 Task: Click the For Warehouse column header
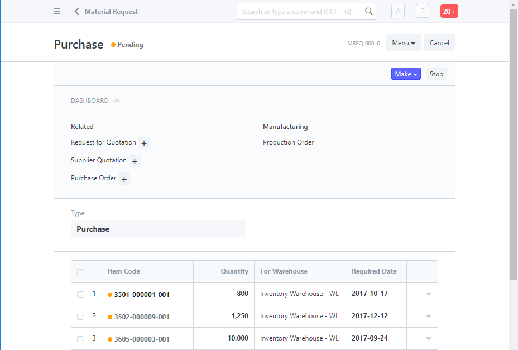pos(284,271)
